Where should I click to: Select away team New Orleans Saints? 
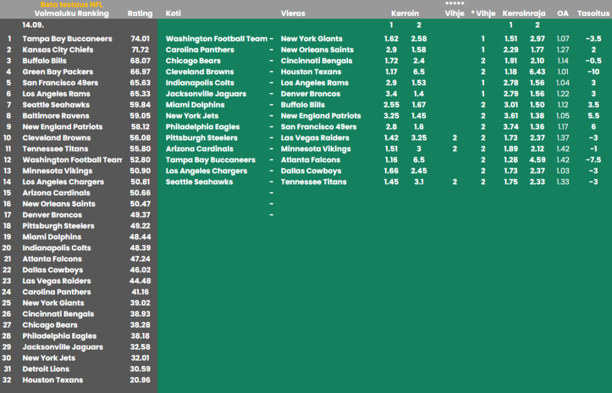pyautogui.click(x=317, y=50)
